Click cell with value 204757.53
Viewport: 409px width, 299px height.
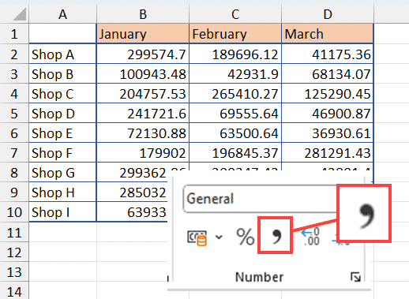coord(143,94)
